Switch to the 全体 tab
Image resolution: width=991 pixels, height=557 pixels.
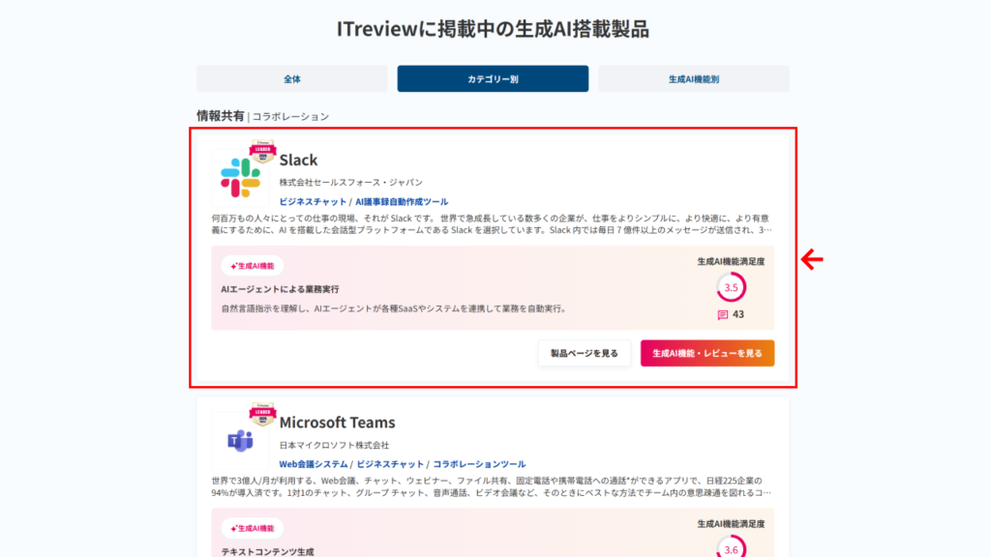tap(292, 79)
